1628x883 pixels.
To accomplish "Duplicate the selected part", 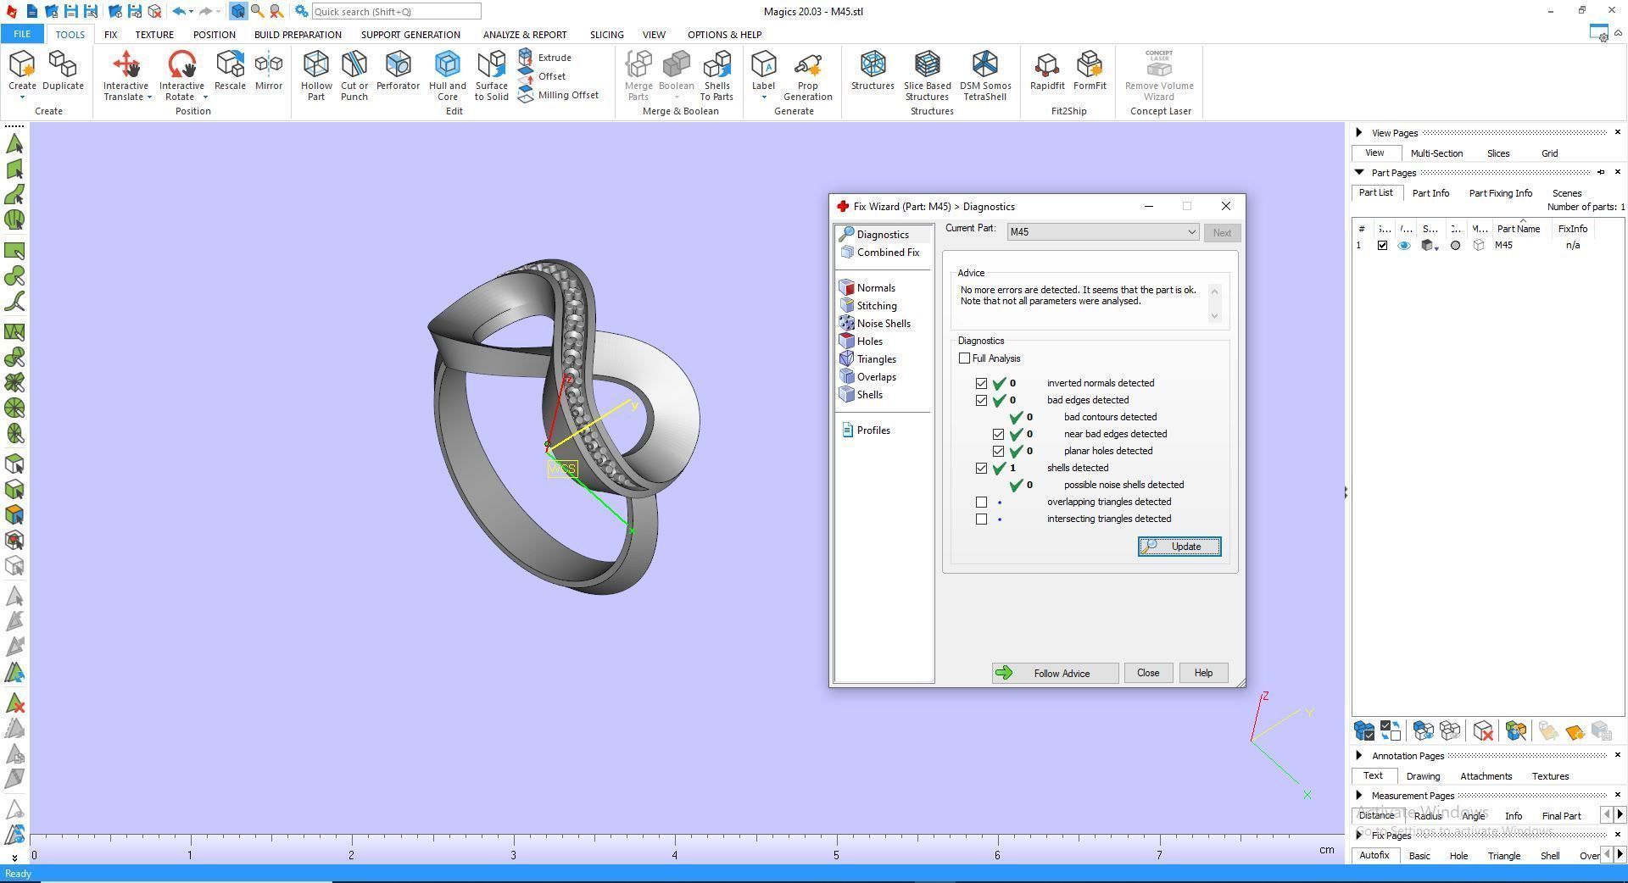I will point(63,70).
